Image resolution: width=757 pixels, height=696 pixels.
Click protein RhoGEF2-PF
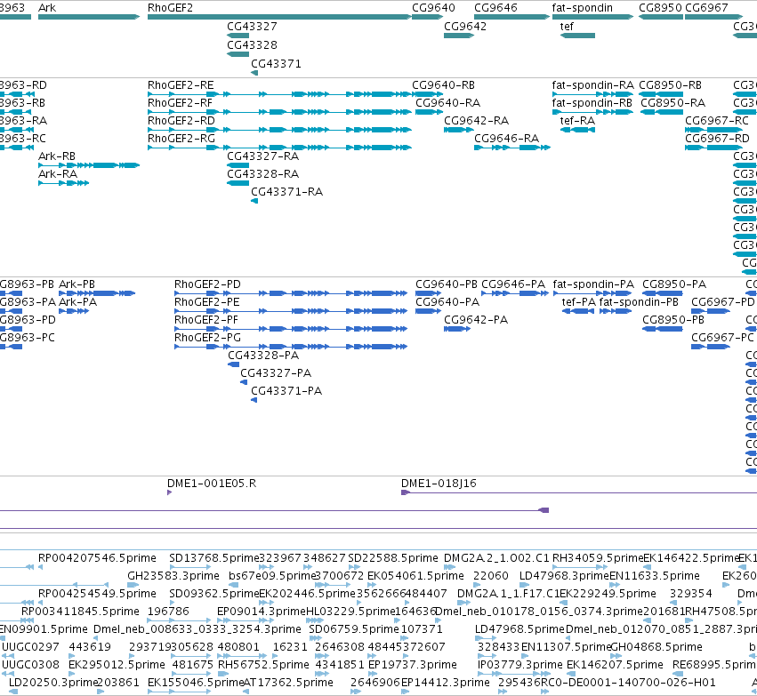(x=206, y=320)
